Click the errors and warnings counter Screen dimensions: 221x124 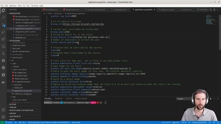coord(22,123)
